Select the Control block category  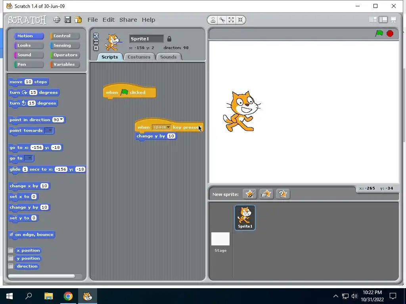pyautogui.click(x=65, y=36)
